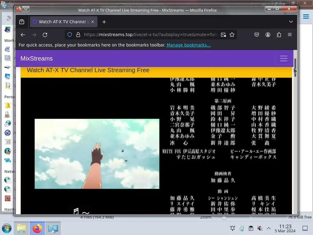313x235 pixels.
Task: Switch to Firefox taskbar button
Action: click(x=37, y=228)
